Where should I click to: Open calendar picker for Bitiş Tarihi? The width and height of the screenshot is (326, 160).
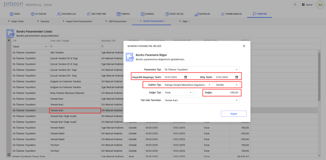(237, 77)
